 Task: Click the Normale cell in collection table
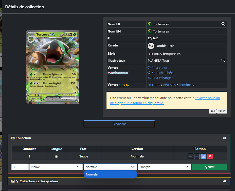(137, 156)
